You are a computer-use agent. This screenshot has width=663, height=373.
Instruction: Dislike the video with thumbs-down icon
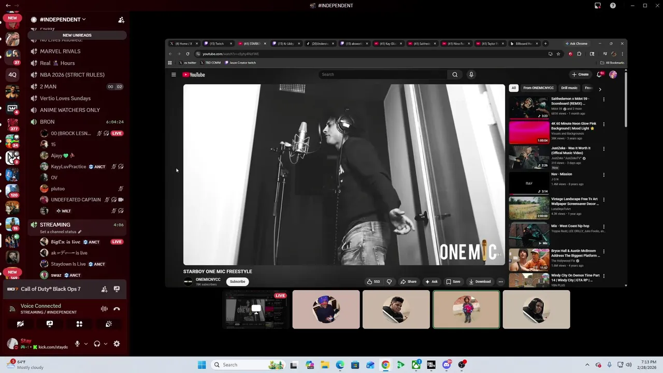pos(389,282)
